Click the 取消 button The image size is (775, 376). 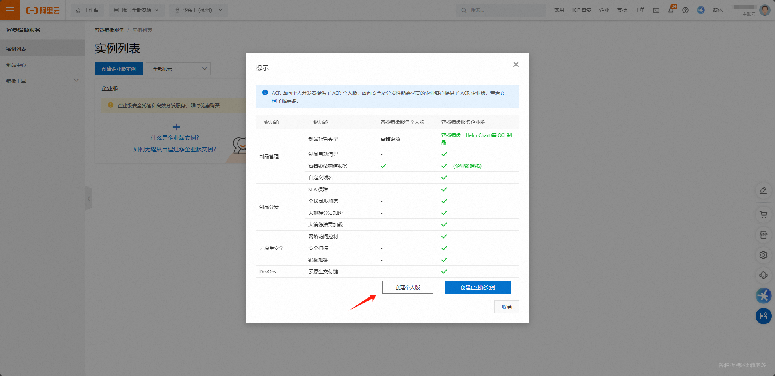pyautogui.click(x=507, y=307)
